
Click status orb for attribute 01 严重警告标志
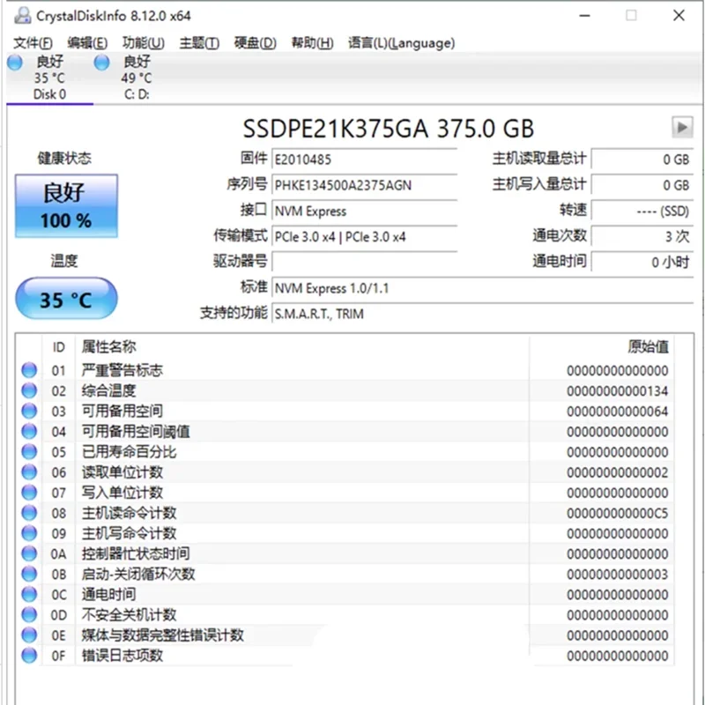point(29,370)
